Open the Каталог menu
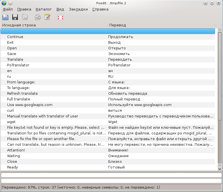This screenshot has width=223, height=192. [x=44, y=9]
